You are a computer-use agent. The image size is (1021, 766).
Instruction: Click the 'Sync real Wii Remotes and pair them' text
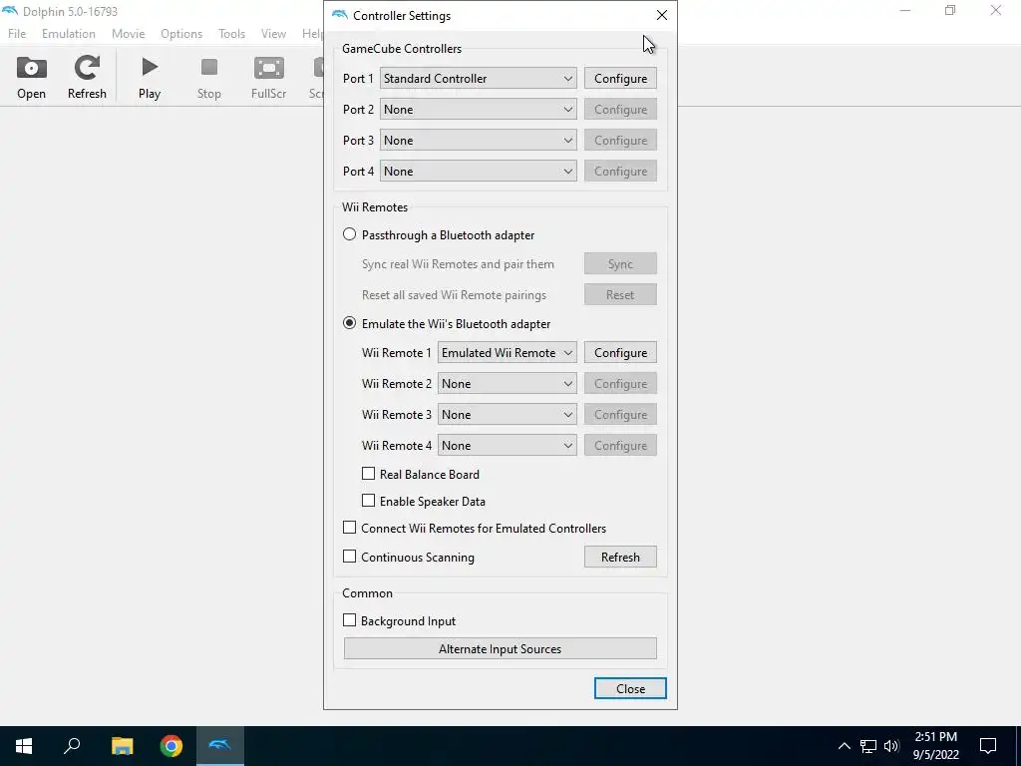click(459, 263)
